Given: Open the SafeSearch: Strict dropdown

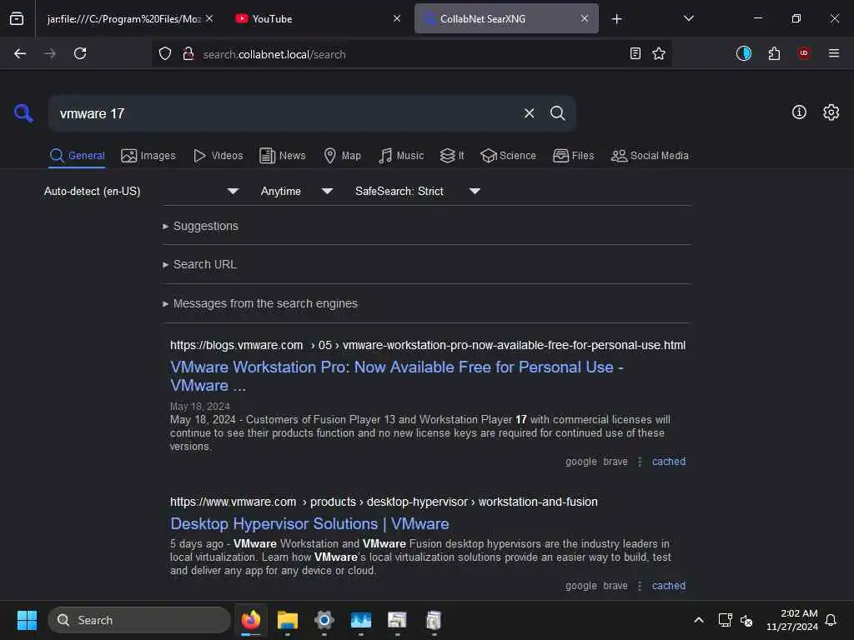Looking at the screenshot, I should click(x=417, y=191).
